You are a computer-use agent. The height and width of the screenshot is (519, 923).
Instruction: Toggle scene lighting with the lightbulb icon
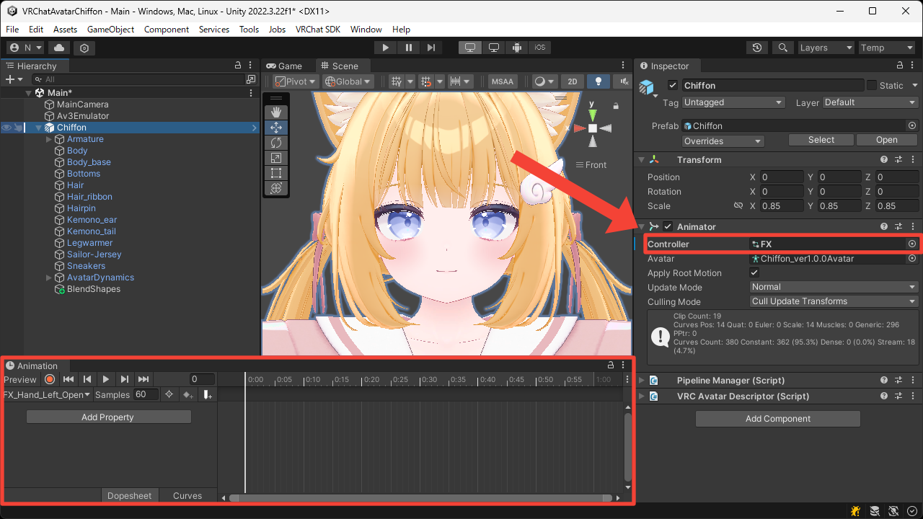point(598,81)
